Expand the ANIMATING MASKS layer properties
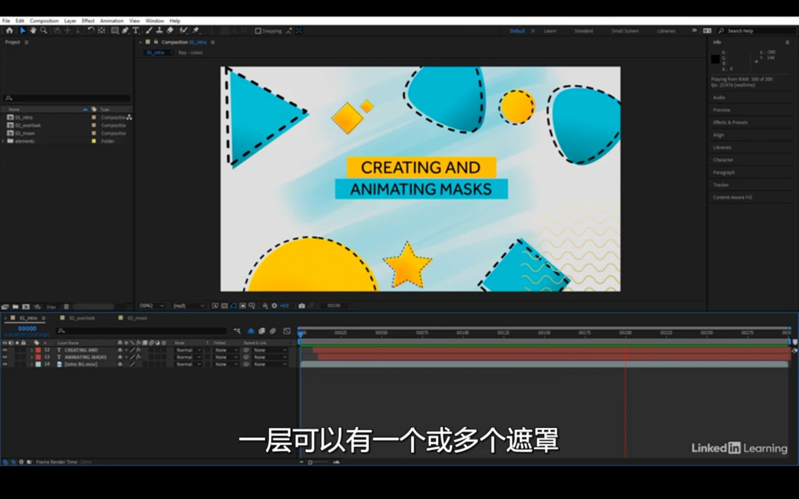 point(31,358)
